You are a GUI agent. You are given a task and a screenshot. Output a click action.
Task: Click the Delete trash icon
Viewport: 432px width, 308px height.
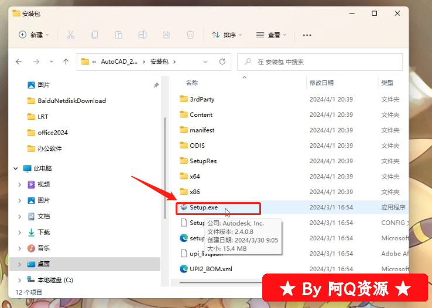(x=190, y=35)
